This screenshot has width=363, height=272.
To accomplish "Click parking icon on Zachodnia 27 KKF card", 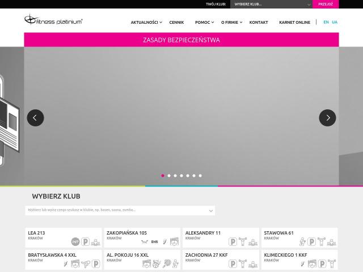I will click(233, 263).
